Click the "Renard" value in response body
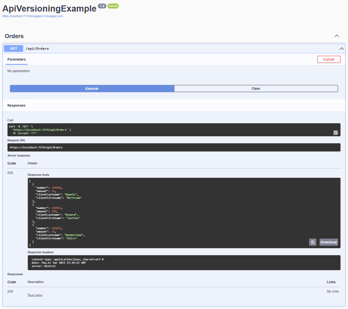 pyautogui.click(x=71, y=215)
